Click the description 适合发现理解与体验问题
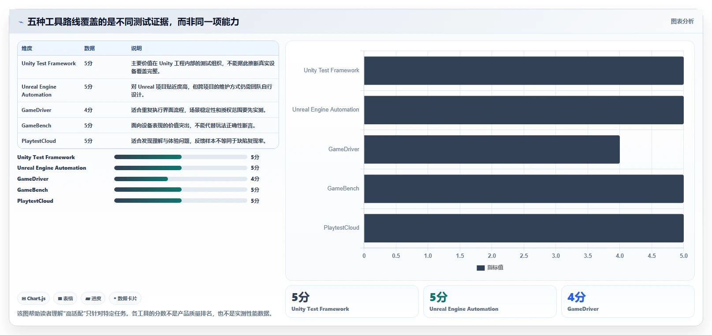The image size is (712, 335). [199, 141]
